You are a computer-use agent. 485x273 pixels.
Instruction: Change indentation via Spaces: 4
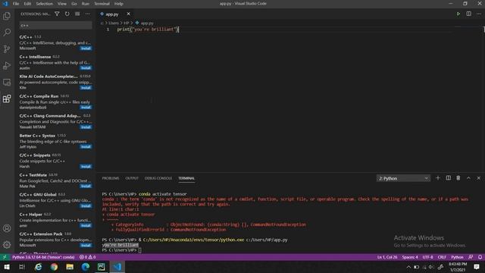click(410, 257)
